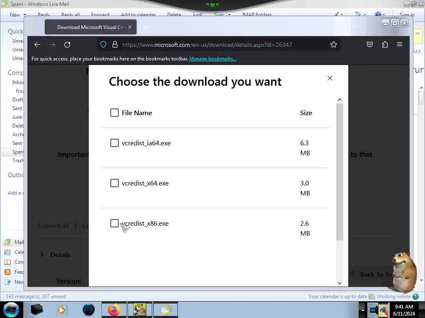The image size is (425, 318).
Task: Select the Download Microsoft Visual C++ tab
Action: tap(90, 27)
